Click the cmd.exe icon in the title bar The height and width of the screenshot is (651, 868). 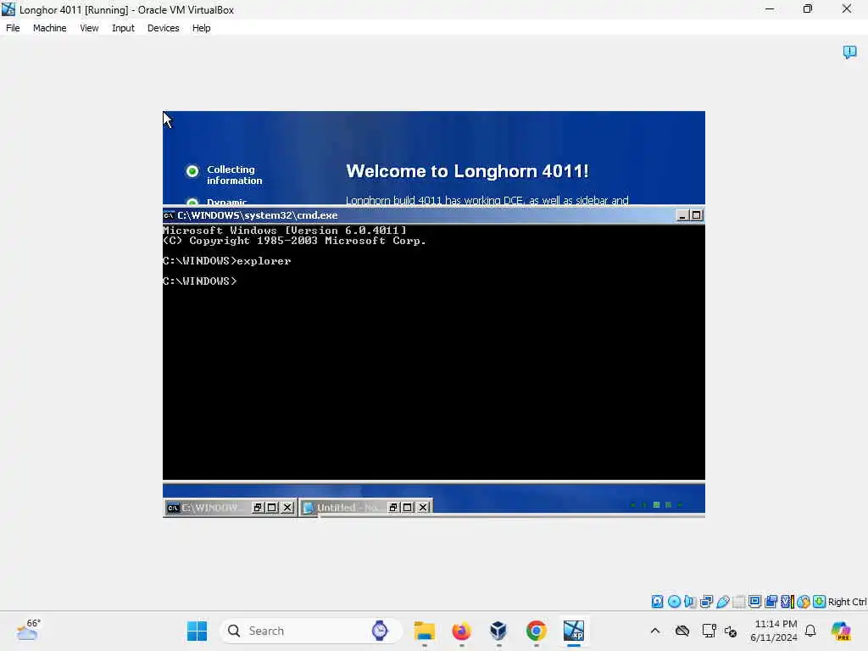coord(169,215)
